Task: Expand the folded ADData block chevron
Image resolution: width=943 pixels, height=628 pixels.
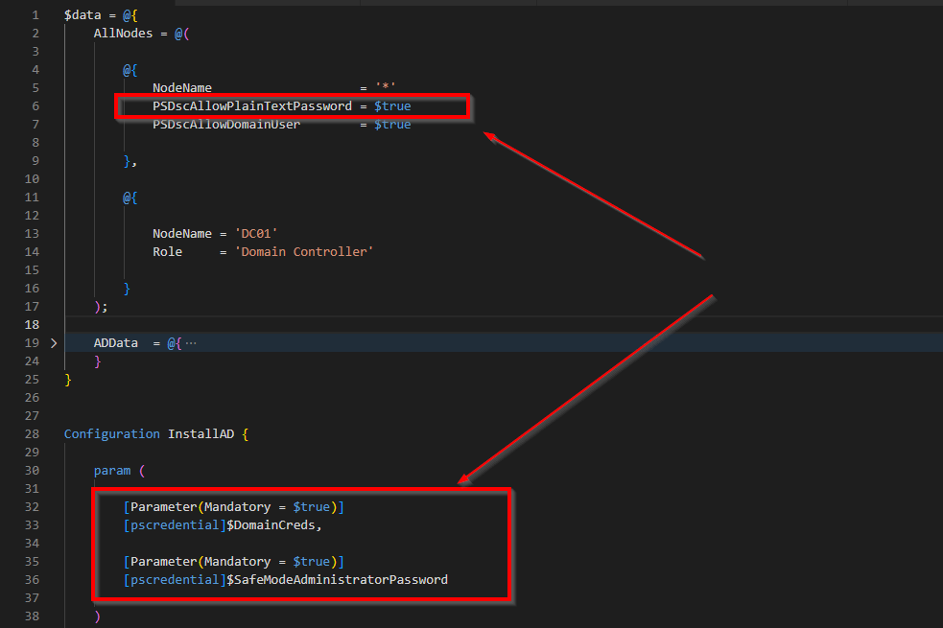Action: [54, 342]
